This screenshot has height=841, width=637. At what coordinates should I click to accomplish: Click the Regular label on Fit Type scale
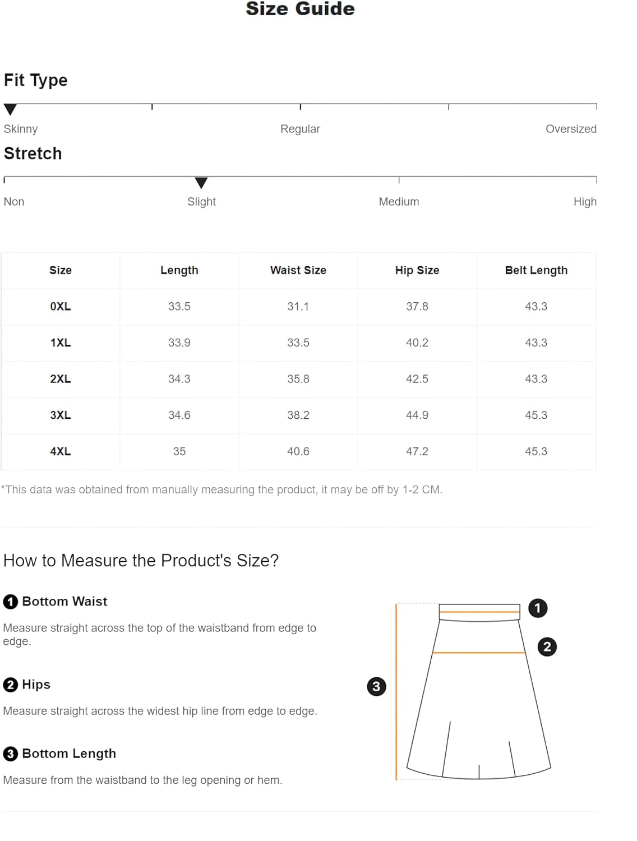(300, 129)
